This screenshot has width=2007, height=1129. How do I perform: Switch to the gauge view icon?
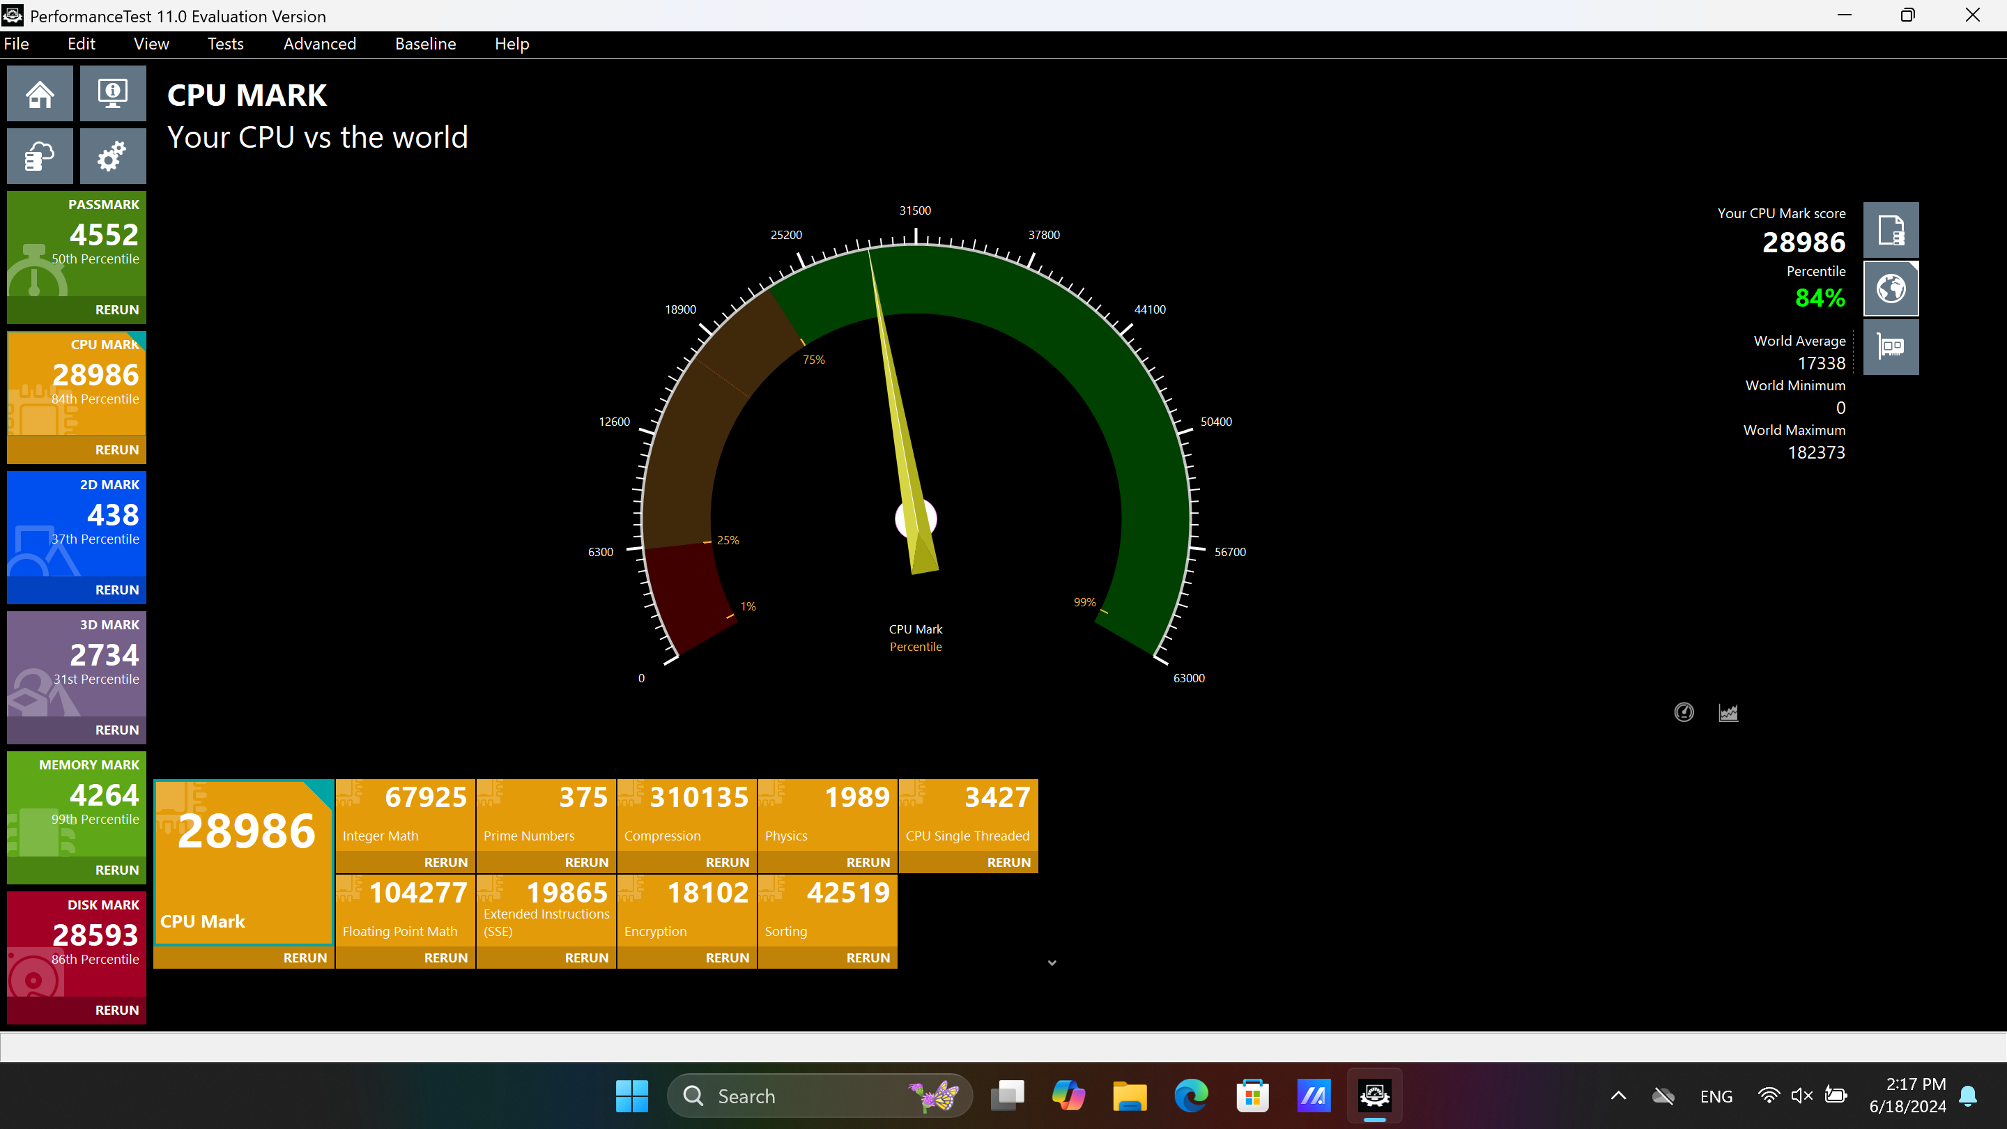(x=1684, y=712)
